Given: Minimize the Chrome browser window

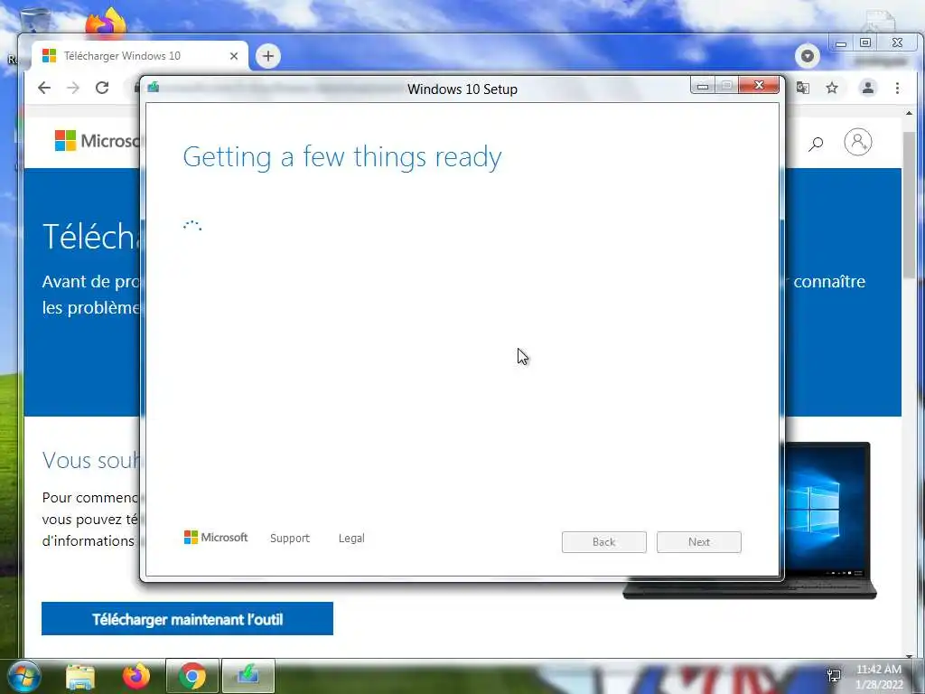Looking at the screenshot, I should [841, 43].
